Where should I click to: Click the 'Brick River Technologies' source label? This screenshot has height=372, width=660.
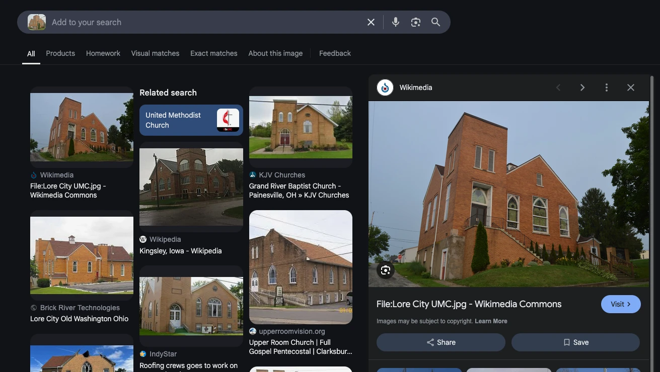(x=80, y=308)
